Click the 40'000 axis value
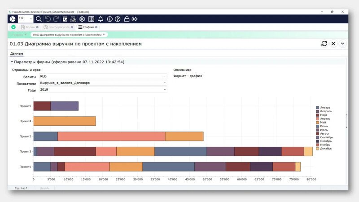This screenshot has width=359, height=202. (172, 179)
